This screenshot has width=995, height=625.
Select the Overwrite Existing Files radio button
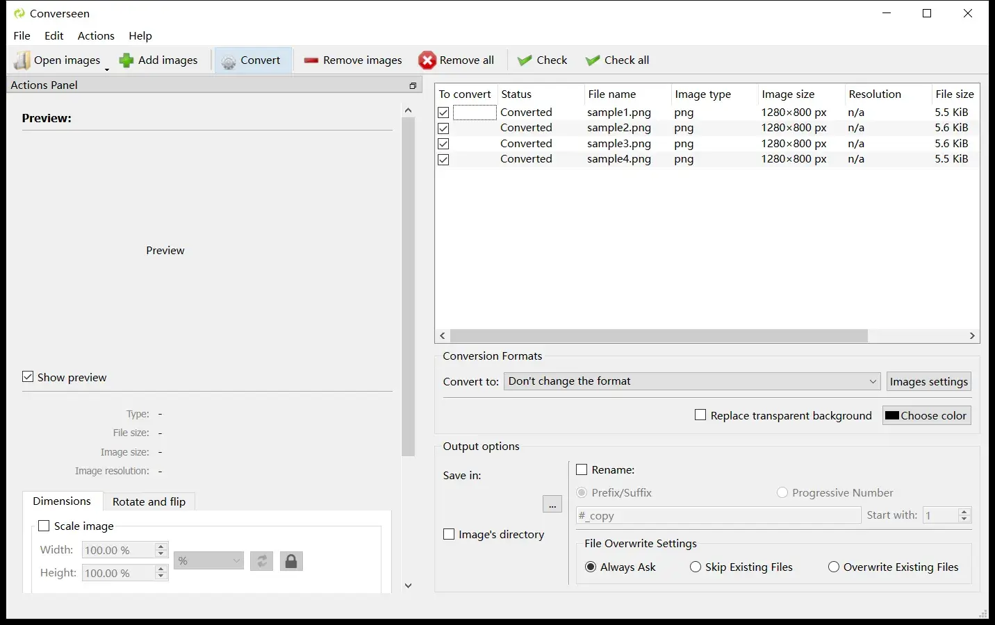coord(834,567)
